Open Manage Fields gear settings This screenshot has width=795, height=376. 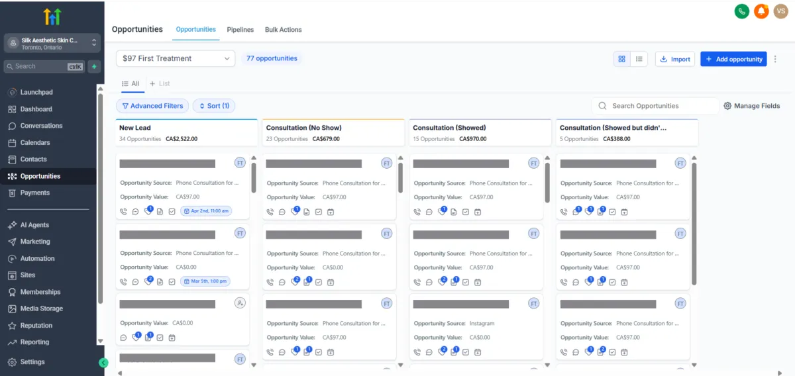pos(751,106)
